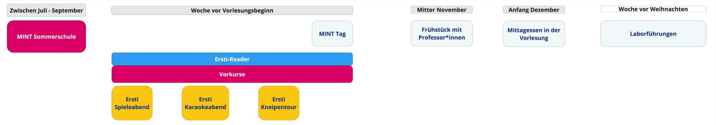Image resolution: width=716 pixels, height=125 pixels.
Task: Click the wide magenta bar below Ersti-Reader
Action: coord(232,74)
